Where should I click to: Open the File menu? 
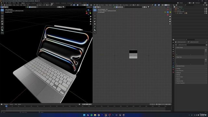[4, 3]
